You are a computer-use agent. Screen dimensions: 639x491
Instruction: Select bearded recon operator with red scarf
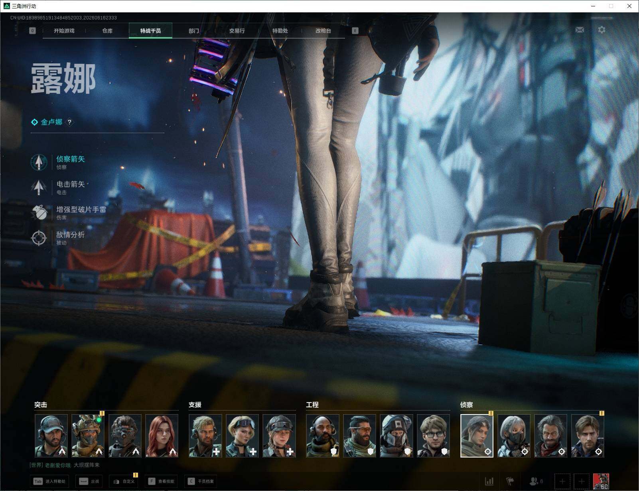pos(550,436)
